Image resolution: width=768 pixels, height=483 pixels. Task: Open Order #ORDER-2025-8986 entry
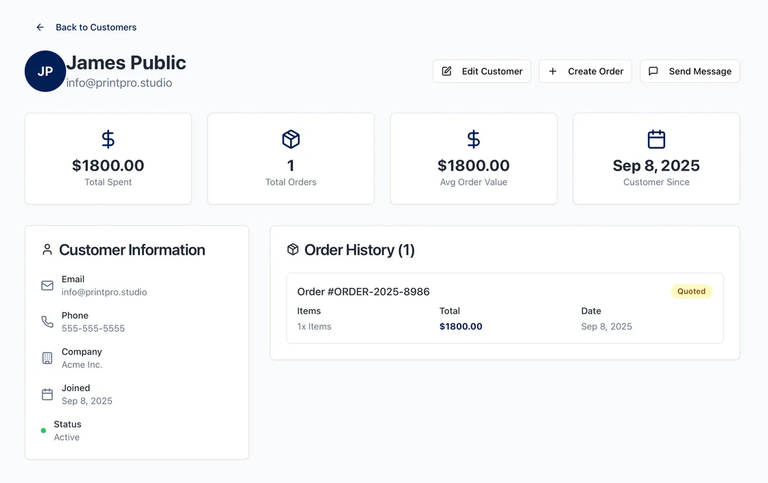pos(504,306)
